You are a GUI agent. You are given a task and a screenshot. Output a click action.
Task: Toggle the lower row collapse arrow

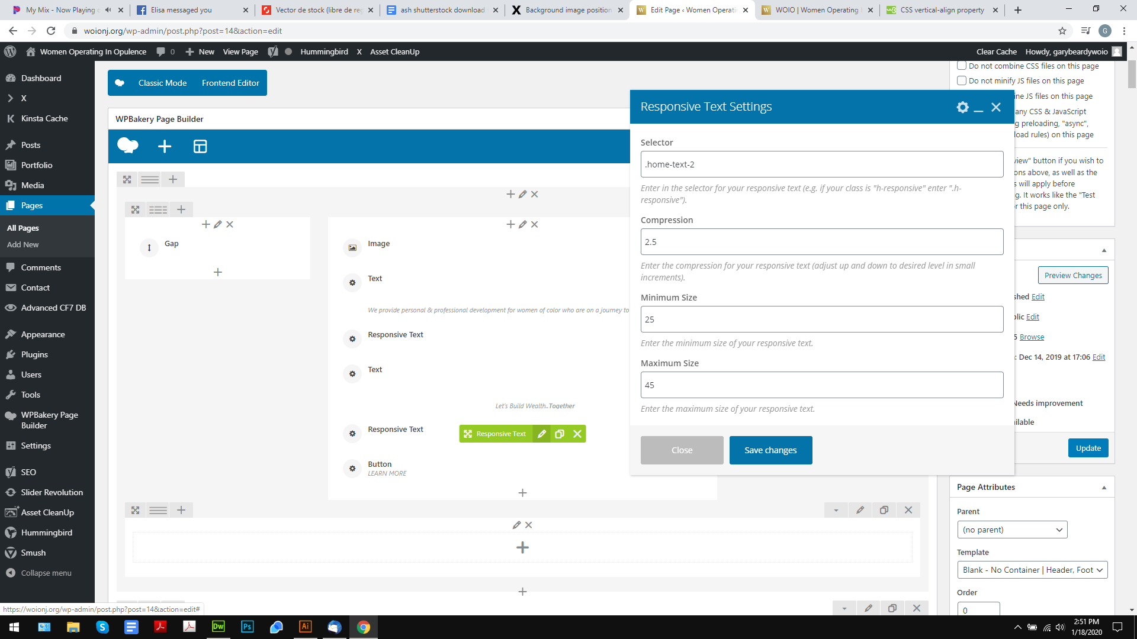tap(836, 510)
